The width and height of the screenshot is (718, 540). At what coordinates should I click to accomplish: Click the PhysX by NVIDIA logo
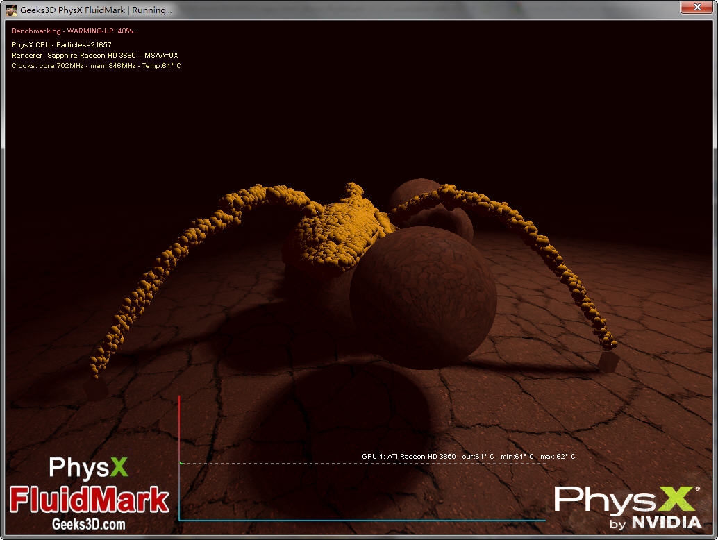[627, 507]
